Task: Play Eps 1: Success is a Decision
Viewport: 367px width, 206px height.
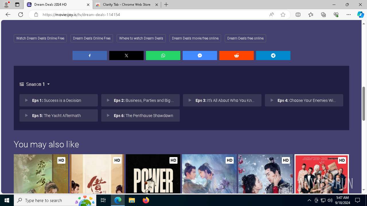Action: pos(58,100)
